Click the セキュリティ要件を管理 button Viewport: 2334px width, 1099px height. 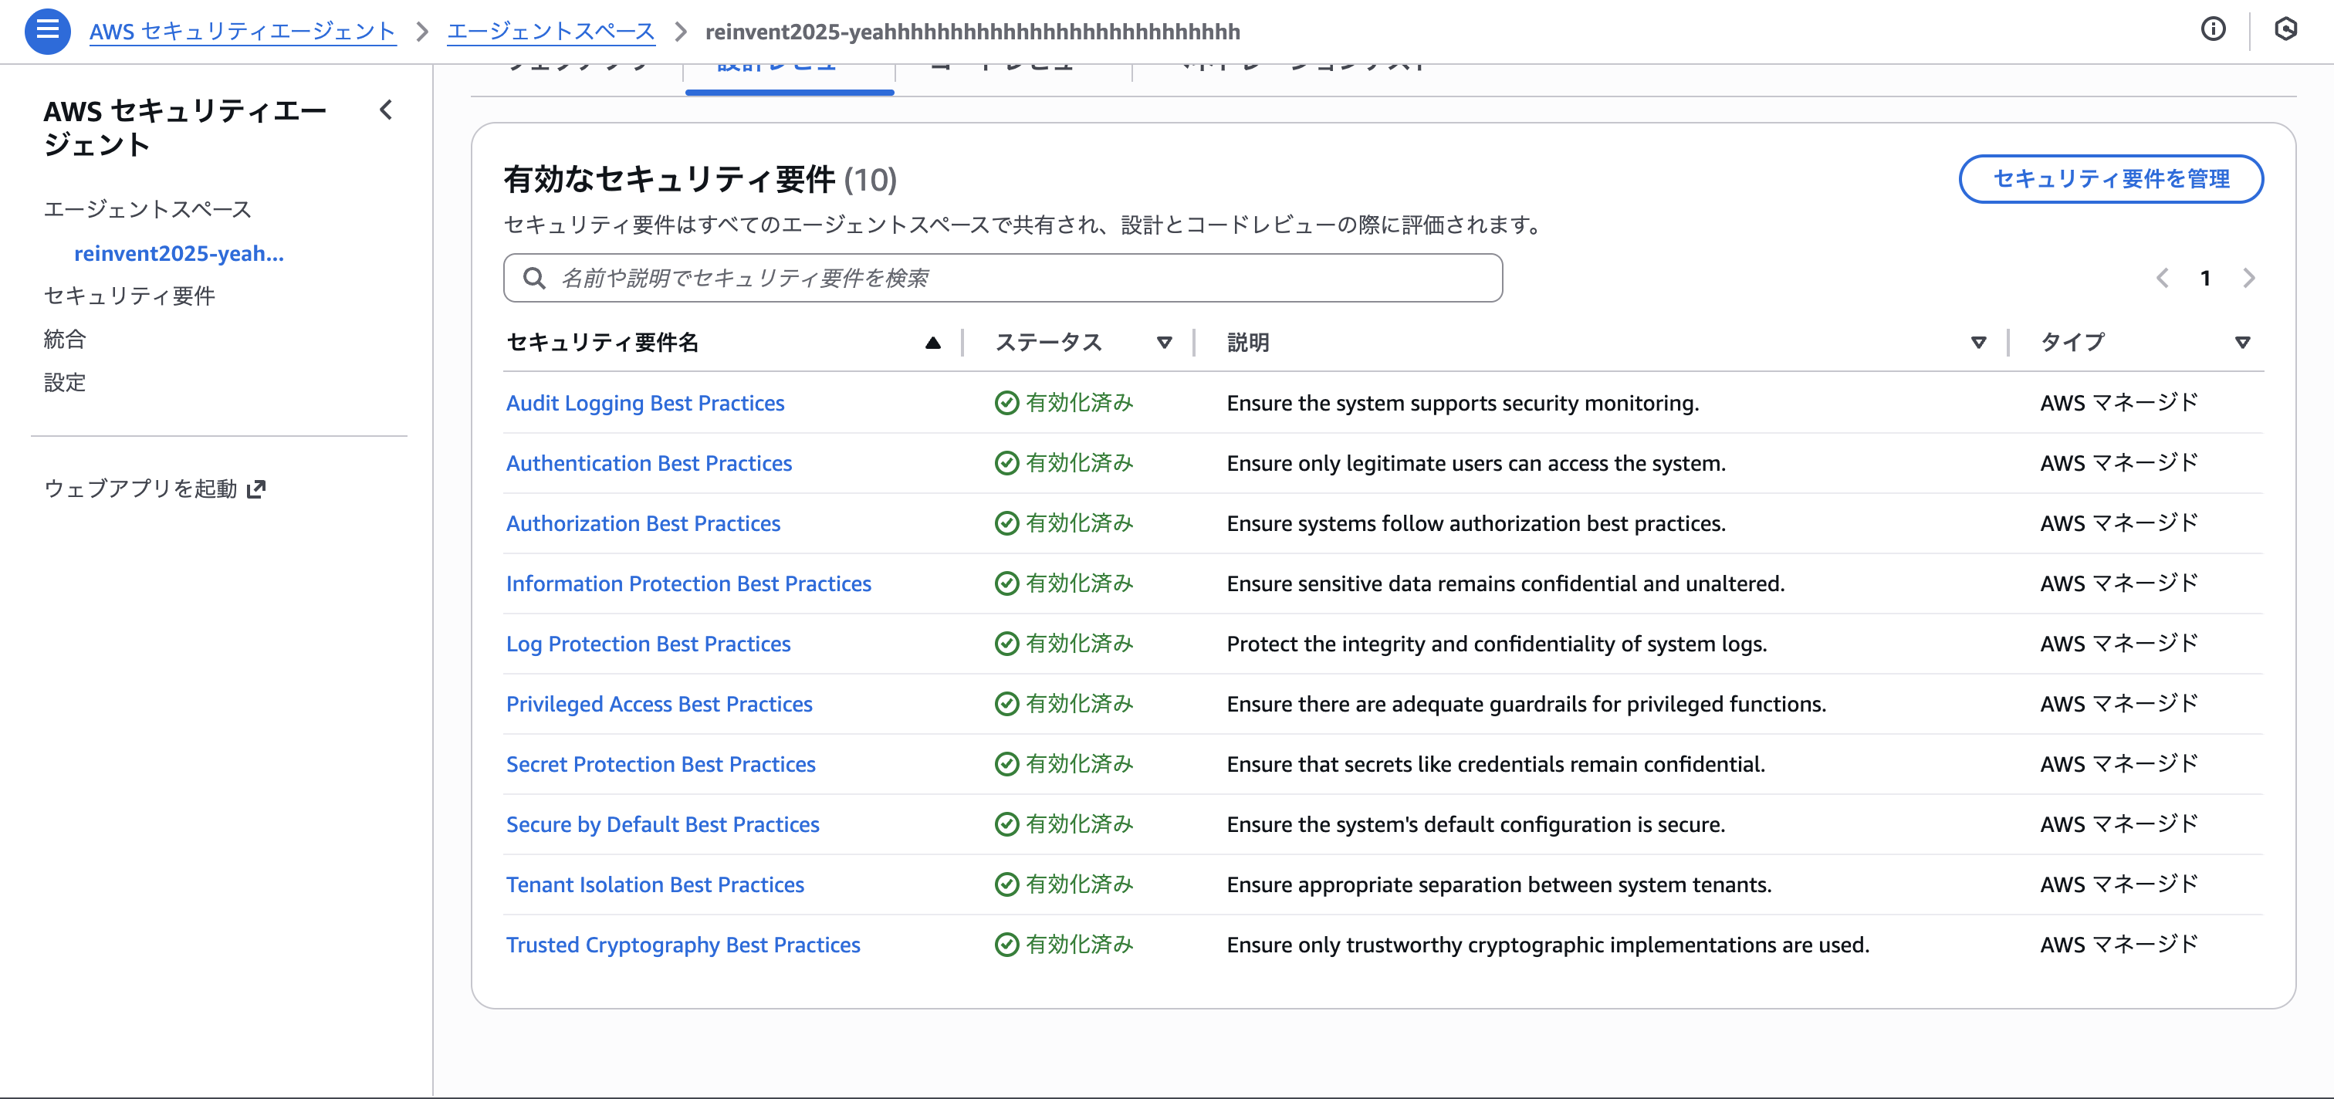(2110, 179)
